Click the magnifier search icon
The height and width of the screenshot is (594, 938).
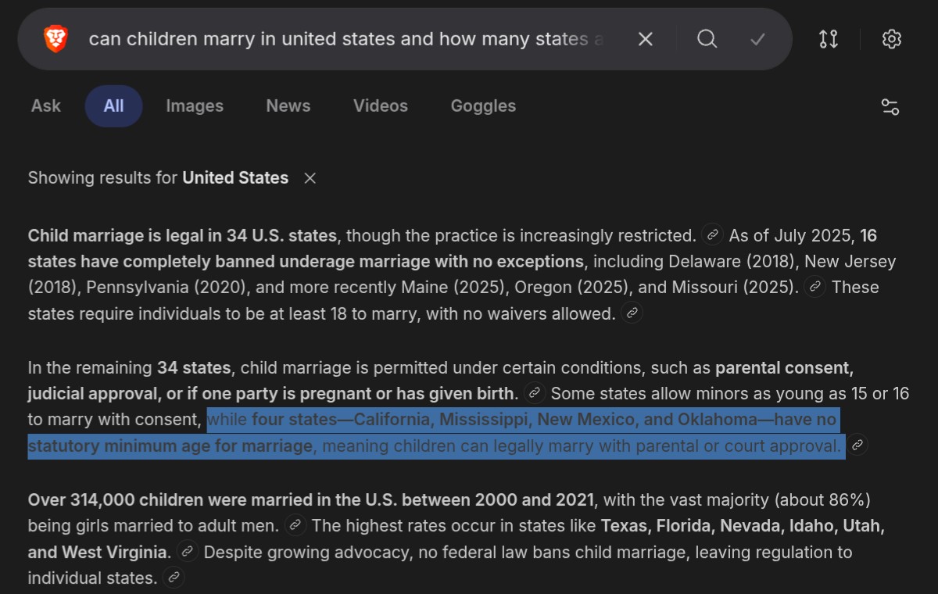click(x=707, y=39)
